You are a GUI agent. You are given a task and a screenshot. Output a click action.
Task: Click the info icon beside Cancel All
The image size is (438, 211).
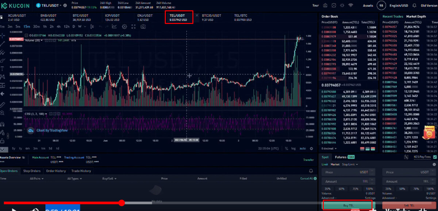[x=315, y=179]
